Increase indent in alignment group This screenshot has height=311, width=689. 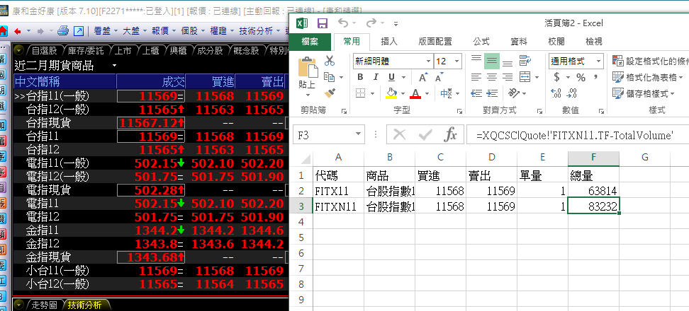pos(492,93)
